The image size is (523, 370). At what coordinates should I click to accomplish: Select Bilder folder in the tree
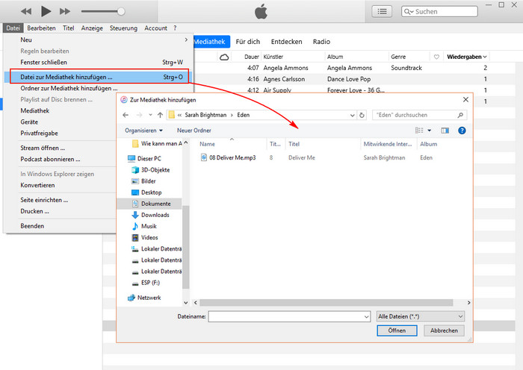point(148,181)
